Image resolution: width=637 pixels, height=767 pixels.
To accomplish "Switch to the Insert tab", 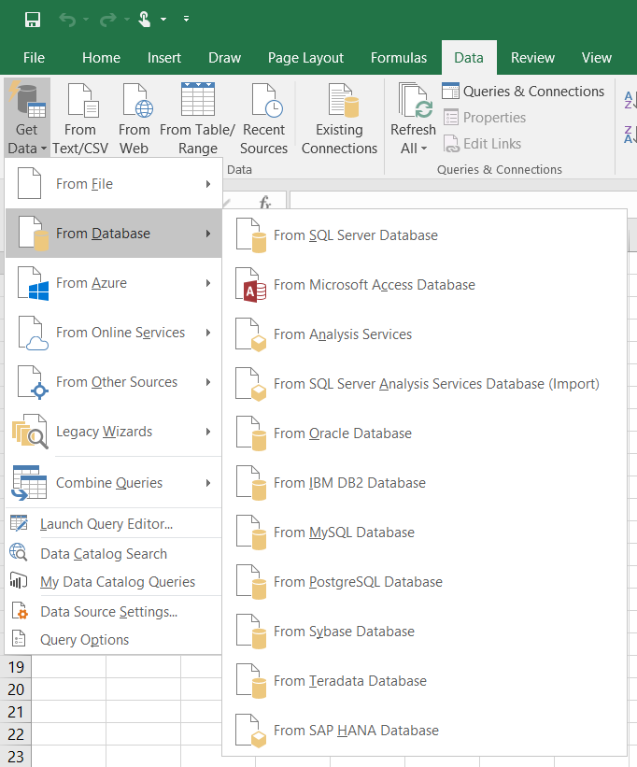I will pos(164,58).
